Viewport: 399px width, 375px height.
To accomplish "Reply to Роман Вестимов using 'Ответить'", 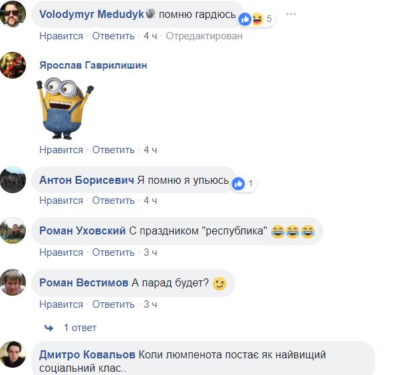I will (113, 304).
